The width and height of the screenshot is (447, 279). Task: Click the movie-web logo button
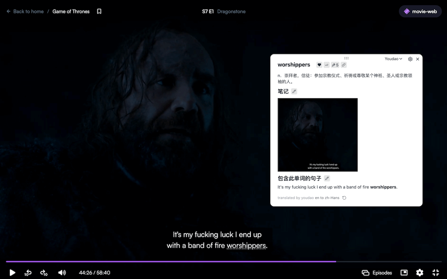420,12
